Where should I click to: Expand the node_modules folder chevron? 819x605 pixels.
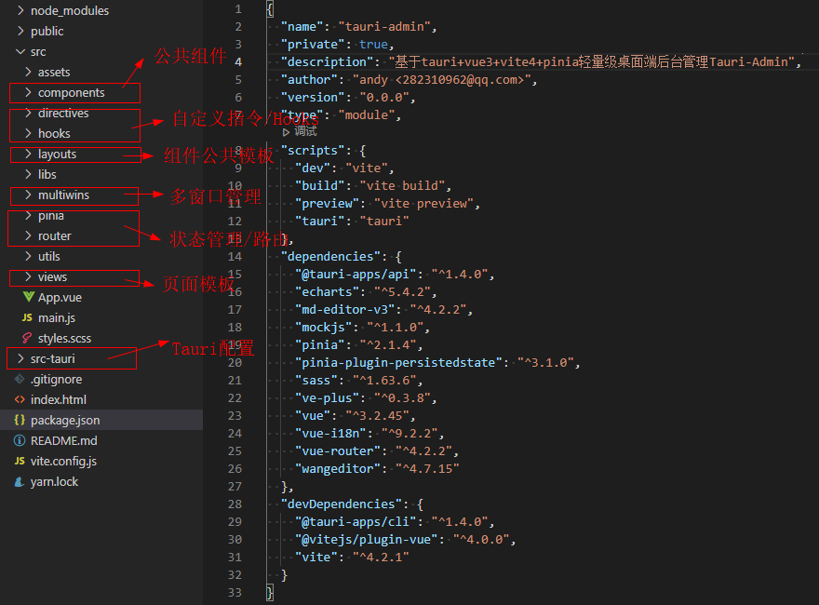[x=20, y=11]
